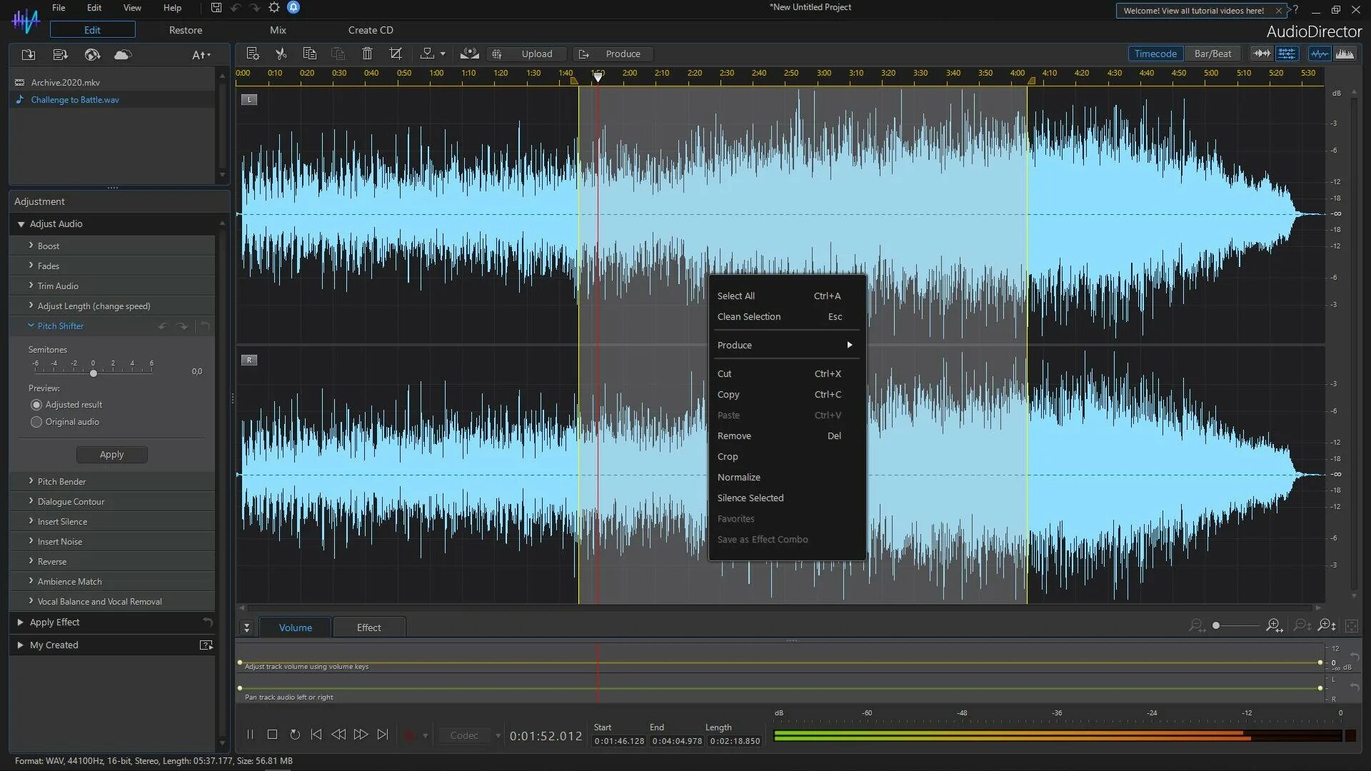
Task: Select the Crop tool in toolbar
Action: click(396, 54)
